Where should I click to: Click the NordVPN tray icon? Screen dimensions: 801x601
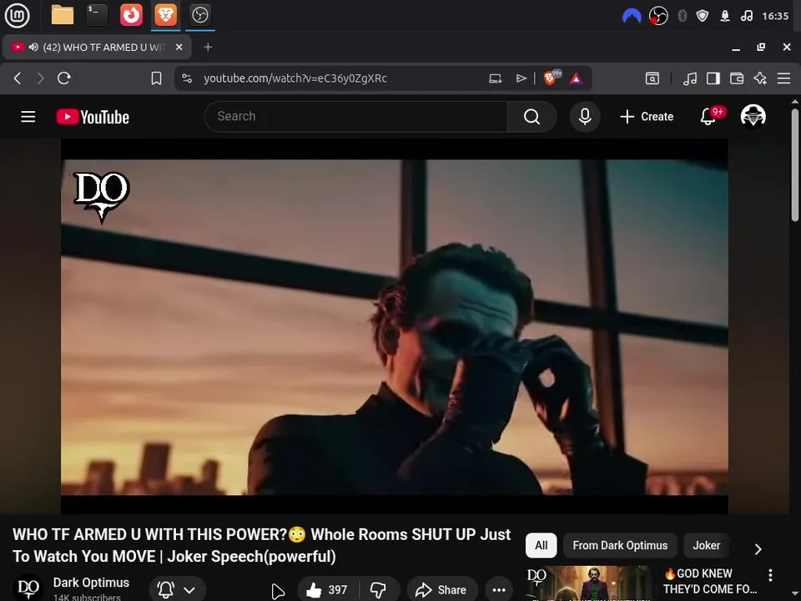(x=632, y=17)
